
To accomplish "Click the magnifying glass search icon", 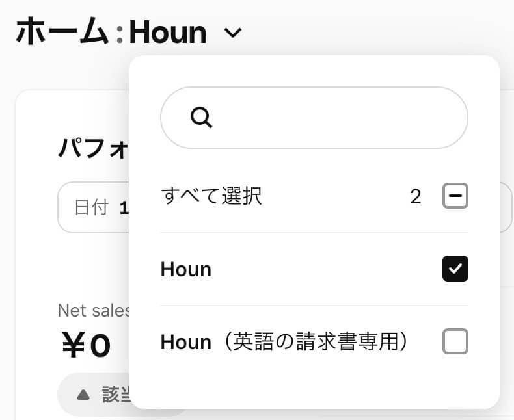I will point(202,118).
